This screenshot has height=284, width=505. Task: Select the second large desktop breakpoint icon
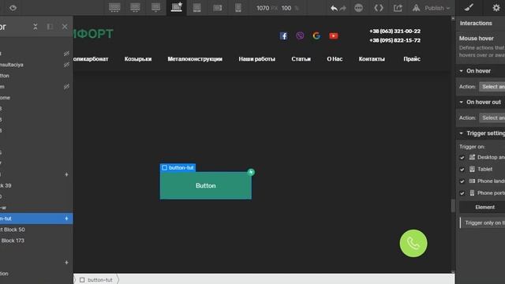point(135,8)
